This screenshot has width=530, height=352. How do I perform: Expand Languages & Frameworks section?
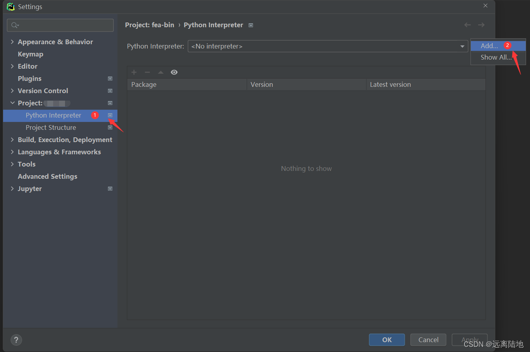coord(12,152)
